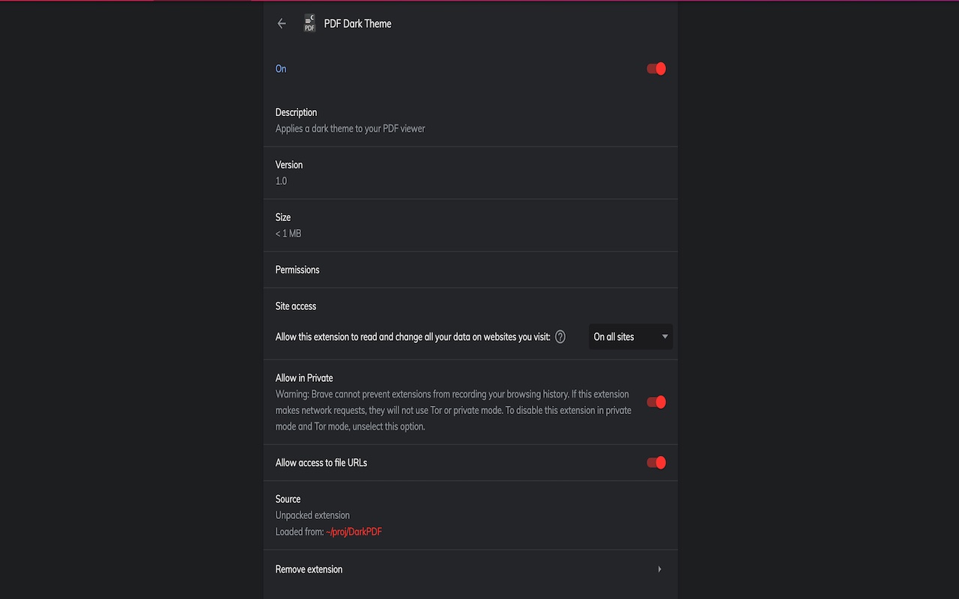
Task: Toggle the extension's On switch
Action: (656, 68)
